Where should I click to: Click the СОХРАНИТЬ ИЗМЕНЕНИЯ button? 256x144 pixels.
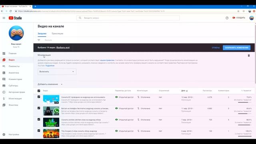coord(236,48)
